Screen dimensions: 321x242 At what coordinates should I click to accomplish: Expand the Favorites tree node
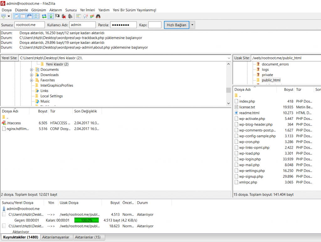point(32,80)
